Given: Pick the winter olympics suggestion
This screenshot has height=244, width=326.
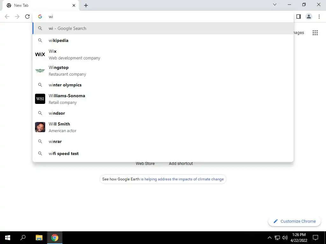Looking at the screenshot, I should coord(163,85).
